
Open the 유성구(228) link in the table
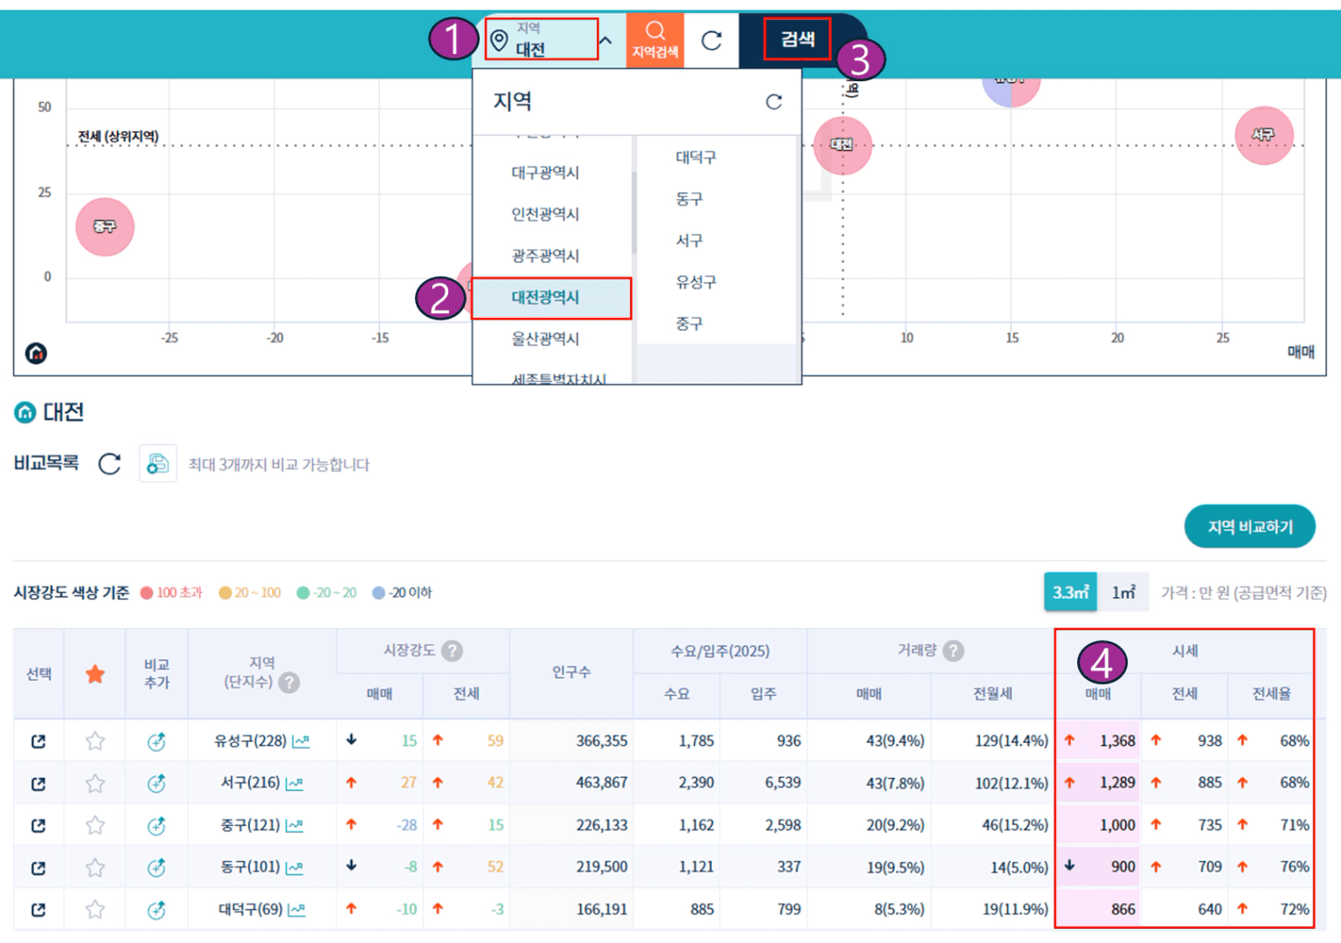point(251,741)
